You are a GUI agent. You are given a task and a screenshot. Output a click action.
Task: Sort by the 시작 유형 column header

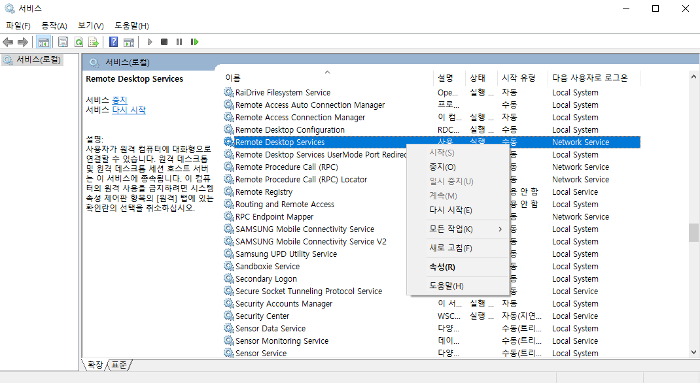[x=522, y=78]
